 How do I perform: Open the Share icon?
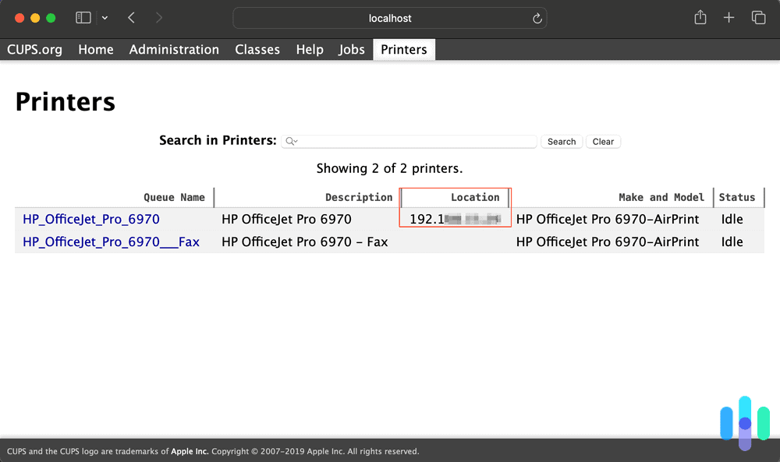click(x=700, y=17)
